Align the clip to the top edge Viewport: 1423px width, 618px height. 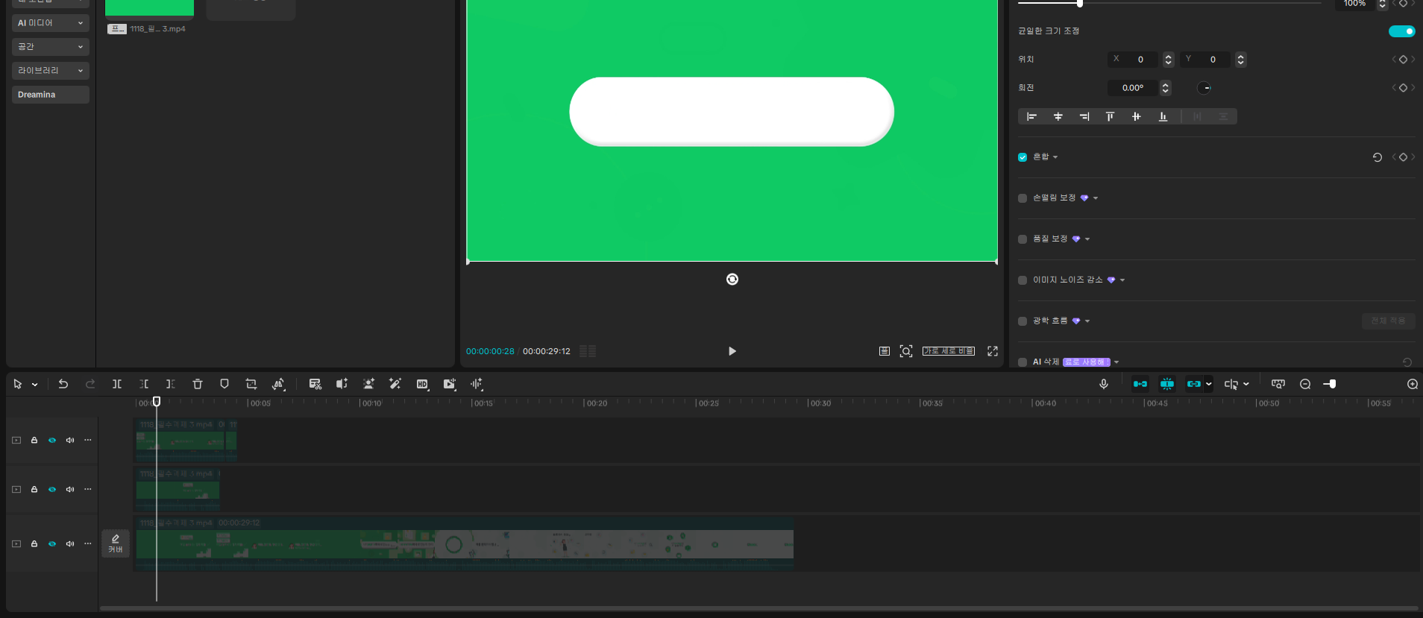pos(1111,116)
